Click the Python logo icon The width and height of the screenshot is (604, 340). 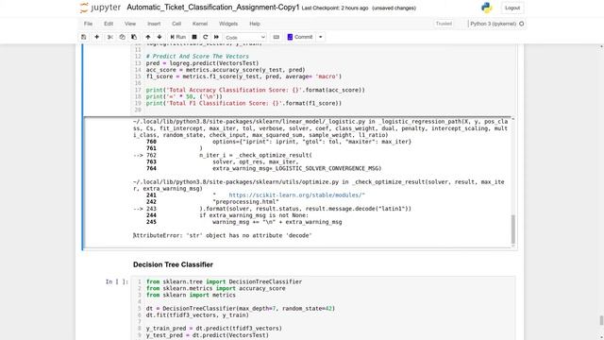487,8
